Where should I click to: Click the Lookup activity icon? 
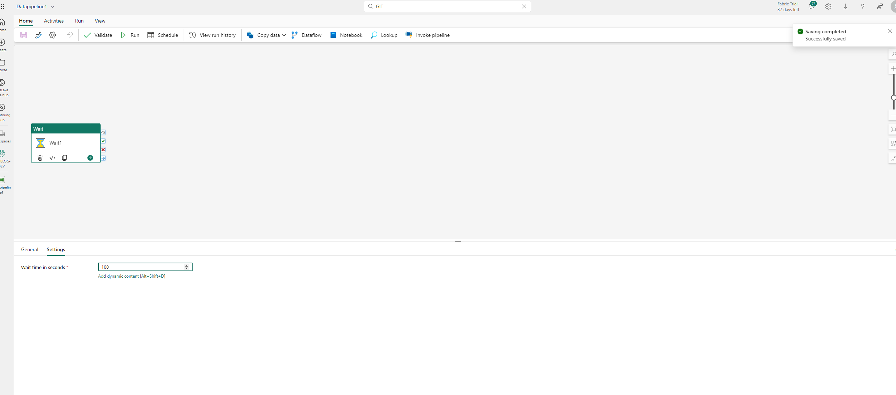click(x=374, y=35)
